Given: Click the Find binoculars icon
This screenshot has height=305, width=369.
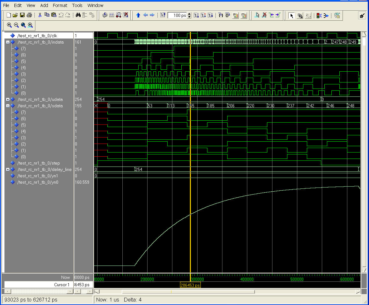Looking at the screenshot, I should 78,15.
